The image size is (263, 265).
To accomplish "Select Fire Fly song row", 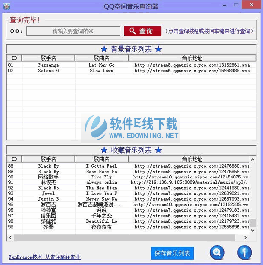I will tap(128, 177).
